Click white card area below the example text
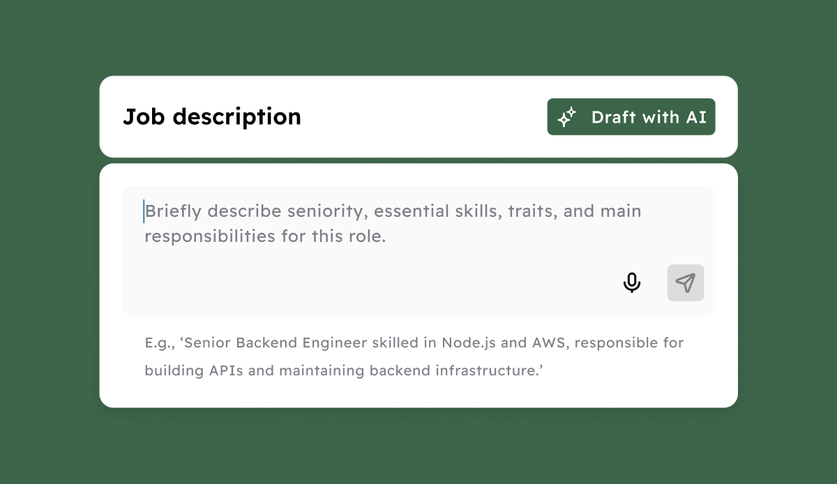The height and width of the screenshot is (484, 837). point(418,394)
